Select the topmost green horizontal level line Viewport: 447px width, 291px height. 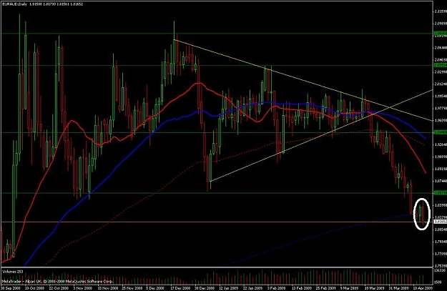pyautogui.click(x=217, y=34)
